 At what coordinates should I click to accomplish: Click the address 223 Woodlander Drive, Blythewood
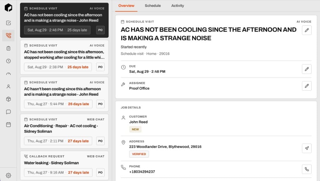pos(165,147)
